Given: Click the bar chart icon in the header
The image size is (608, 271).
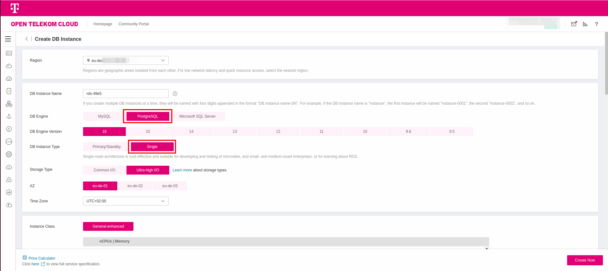Looking at the screenshot, I should click(585, 24).
